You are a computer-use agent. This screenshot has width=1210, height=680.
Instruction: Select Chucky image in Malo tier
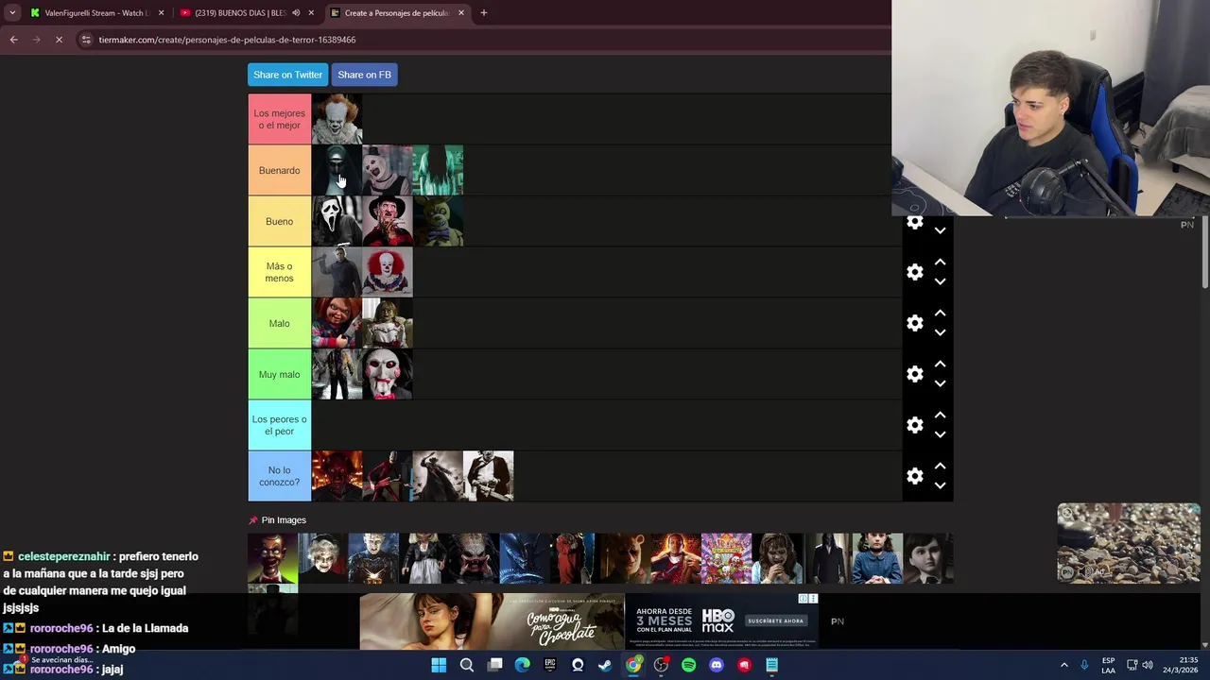pos(337,323)
